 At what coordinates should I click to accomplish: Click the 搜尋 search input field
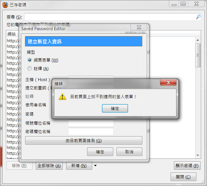coord(113,17)
